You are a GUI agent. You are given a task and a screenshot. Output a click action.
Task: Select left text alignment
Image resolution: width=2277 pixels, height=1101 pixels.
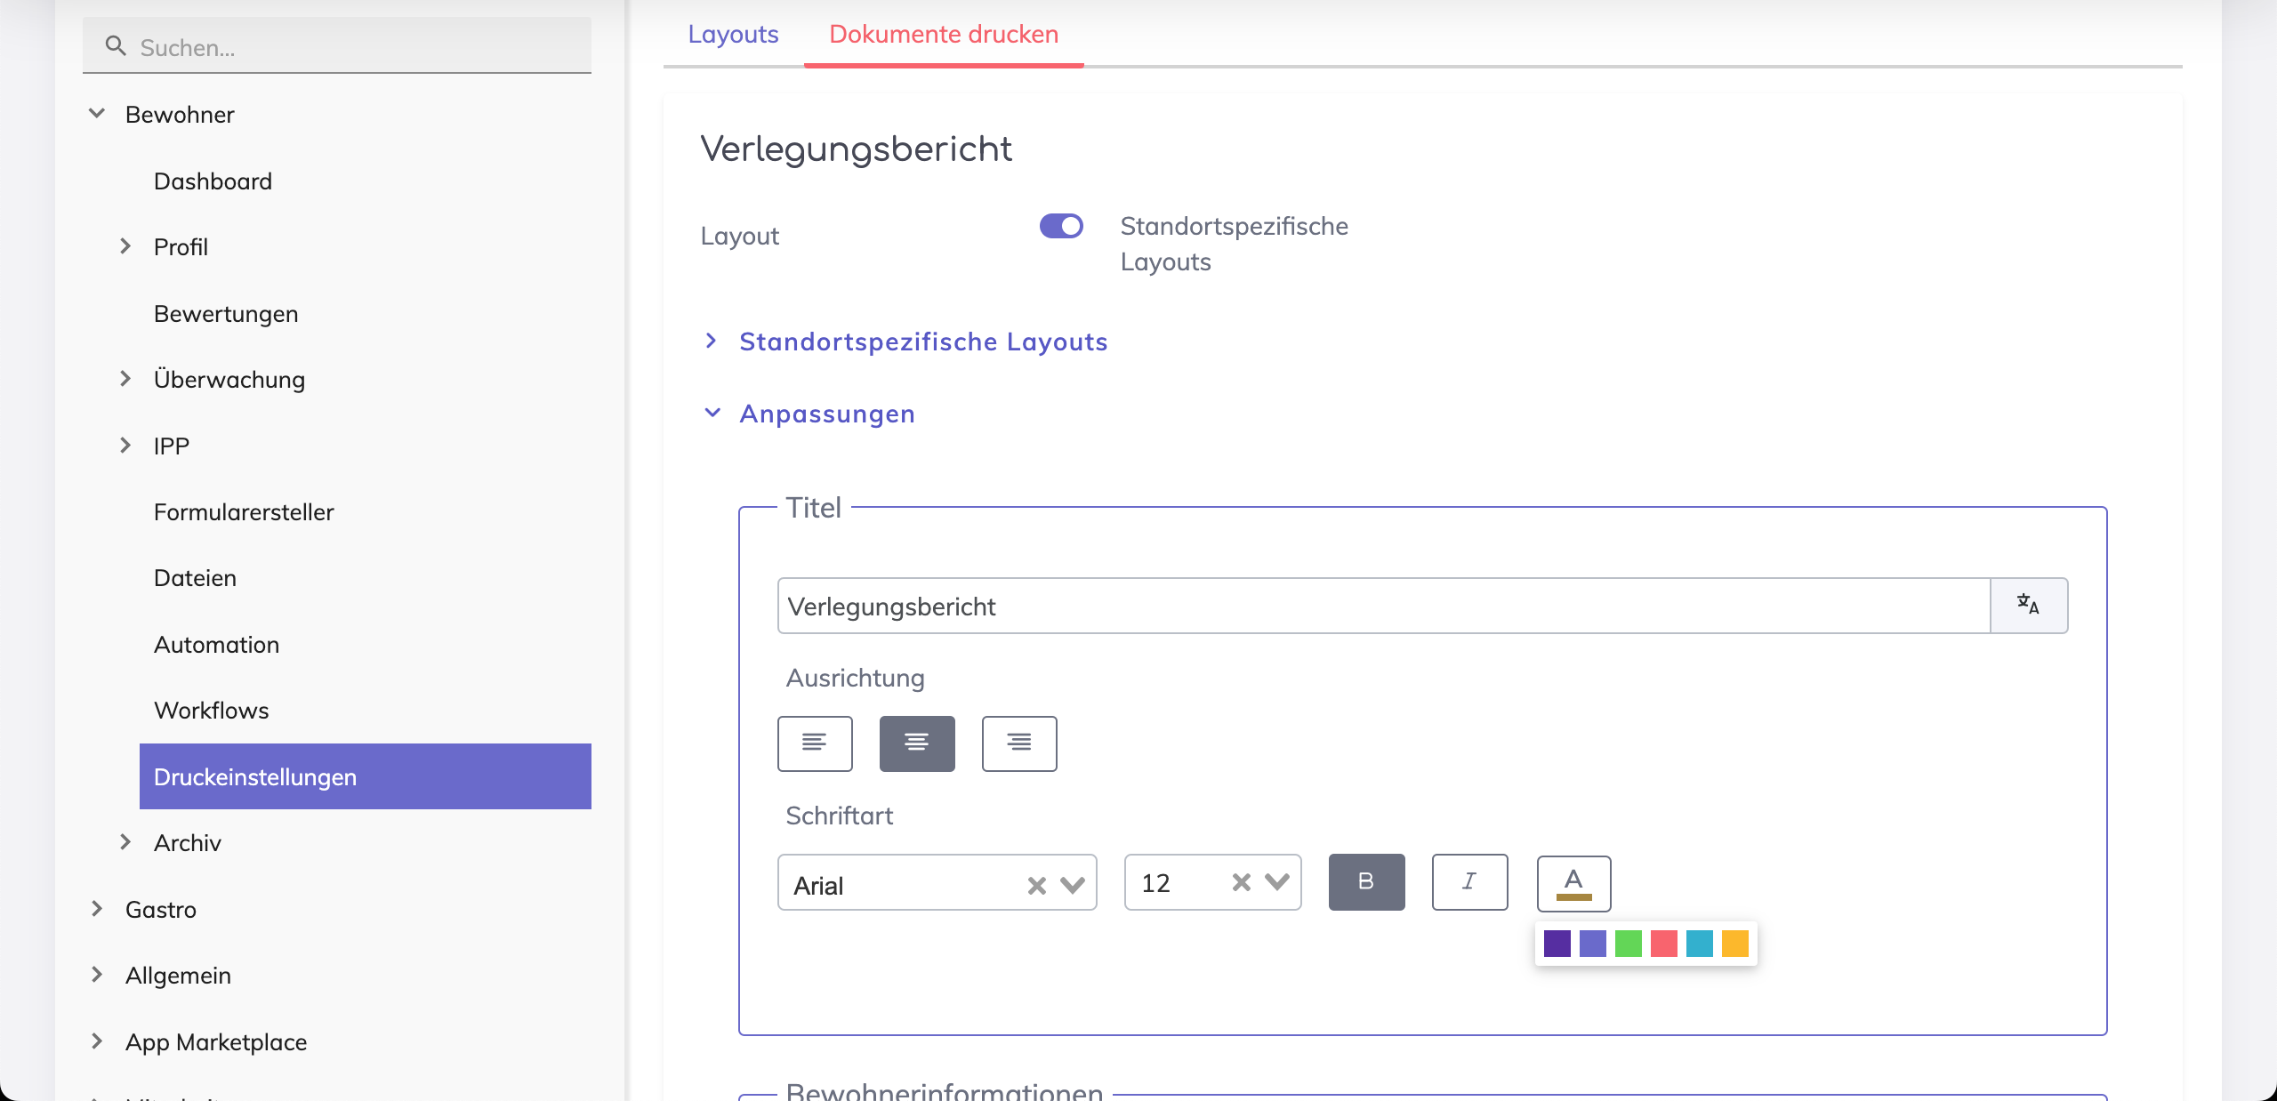coord(815,743)
